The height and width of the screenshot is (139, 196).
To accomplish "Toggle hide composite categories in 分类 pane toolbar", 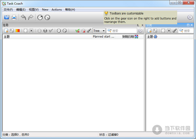I will [x=175, y=31].
